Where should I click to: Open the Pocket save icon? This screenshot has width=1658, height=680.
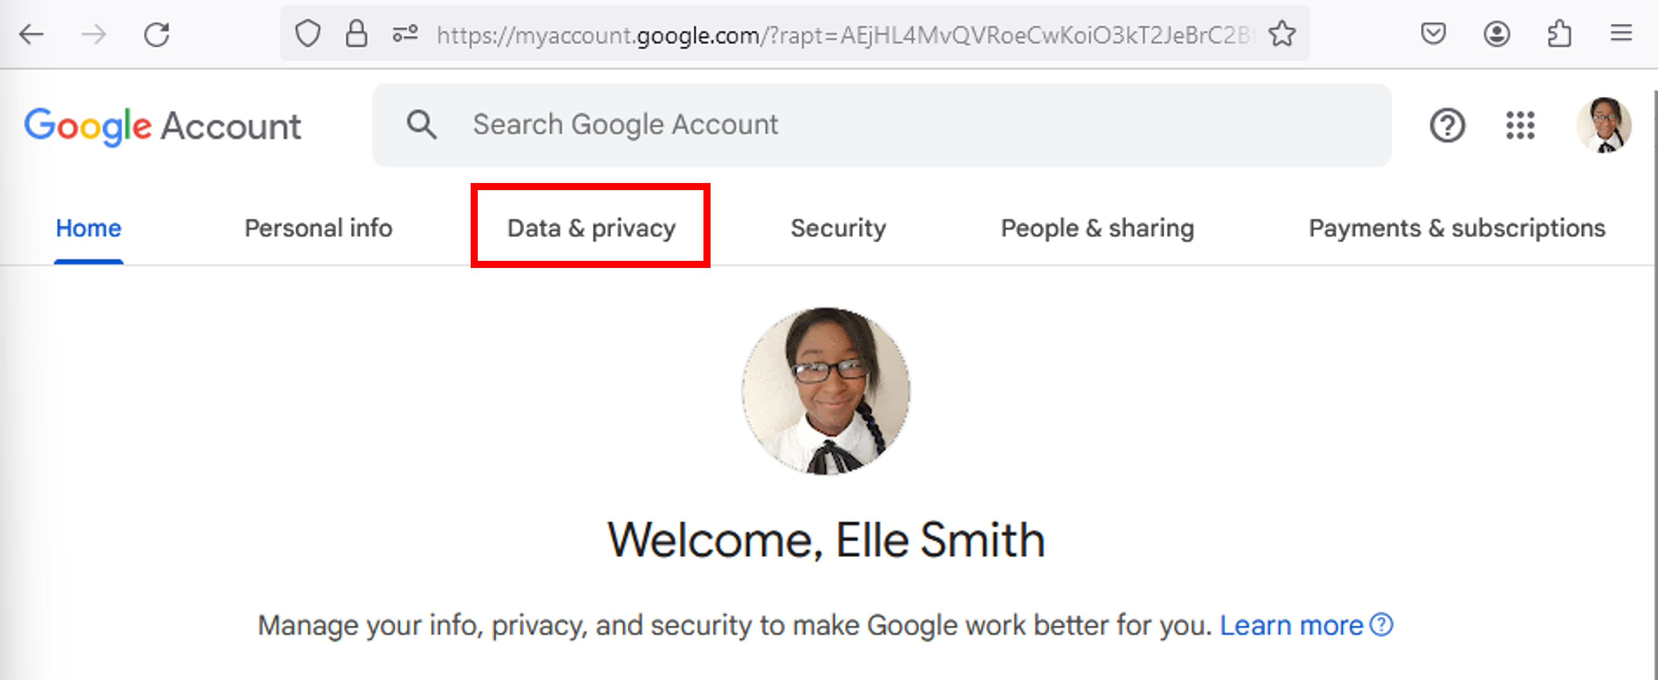click(1433, 34)
